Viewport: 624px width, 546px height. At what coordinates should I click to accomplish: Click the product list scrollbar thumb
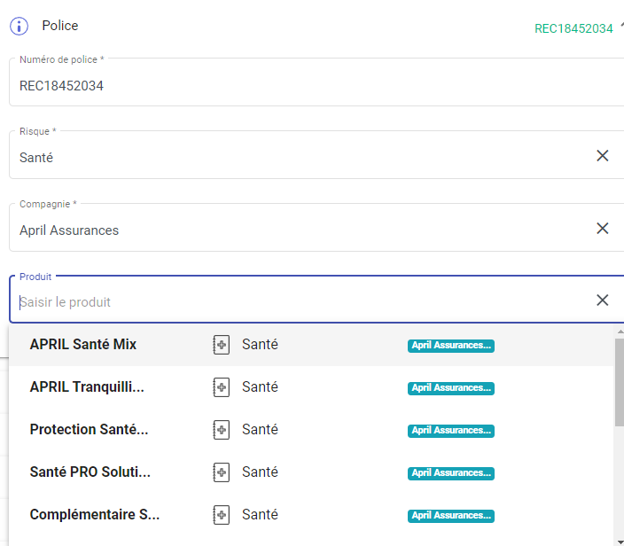[x=620, y=382]
